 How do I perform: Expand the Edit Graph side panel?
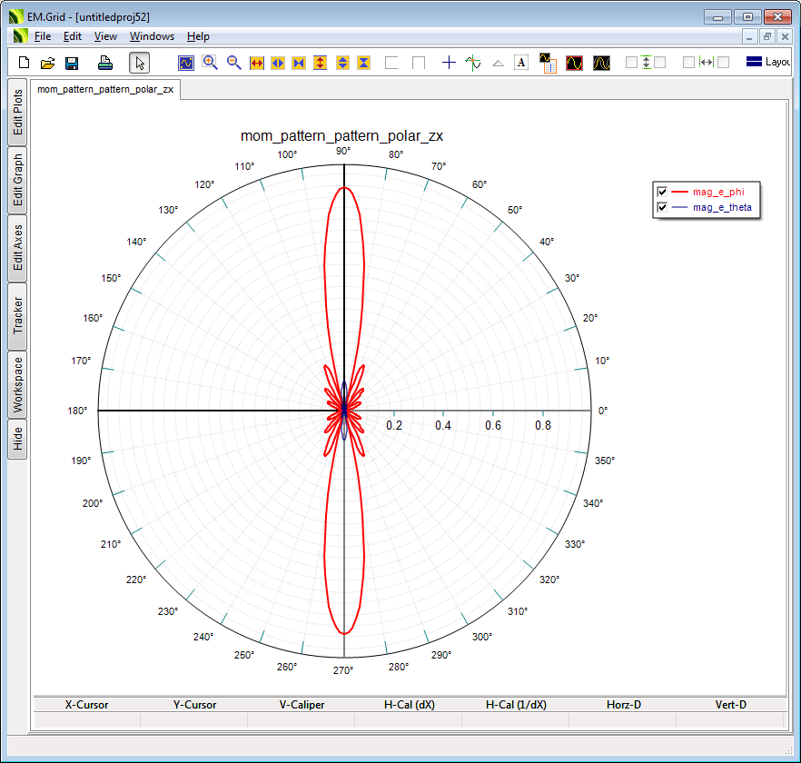point(17,180)
